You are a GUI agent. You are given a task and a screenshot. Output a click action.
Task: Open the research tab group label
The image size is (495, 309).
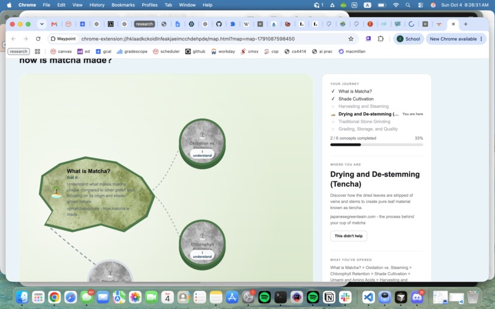[x=144, y=24]
